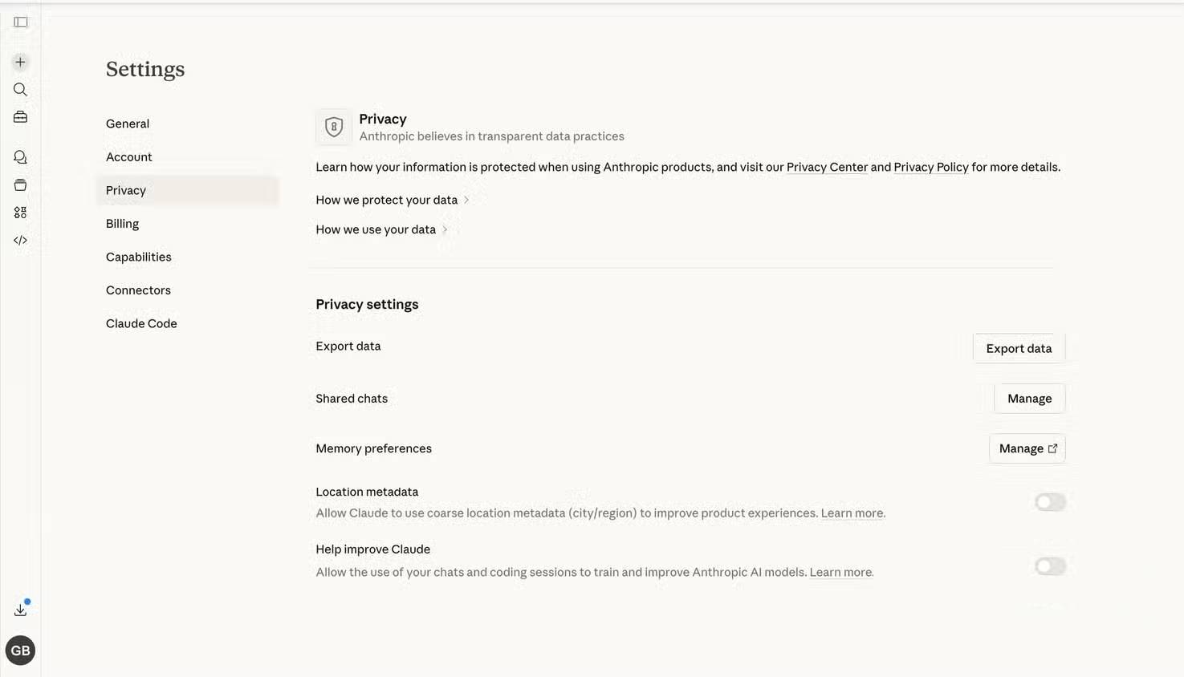Toggle the left sidebar panel icon
Image resolution: width=1184 pixels, height=677 pixels.
pos(21,22)
